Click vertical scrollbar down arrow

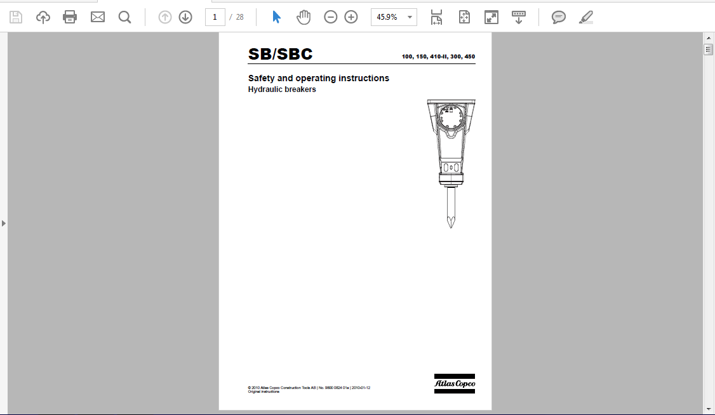coord(709,409)
